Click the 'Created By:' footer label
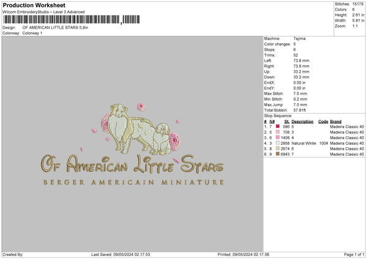The width and height of the screenshot is (367, 259). [13, 254]
